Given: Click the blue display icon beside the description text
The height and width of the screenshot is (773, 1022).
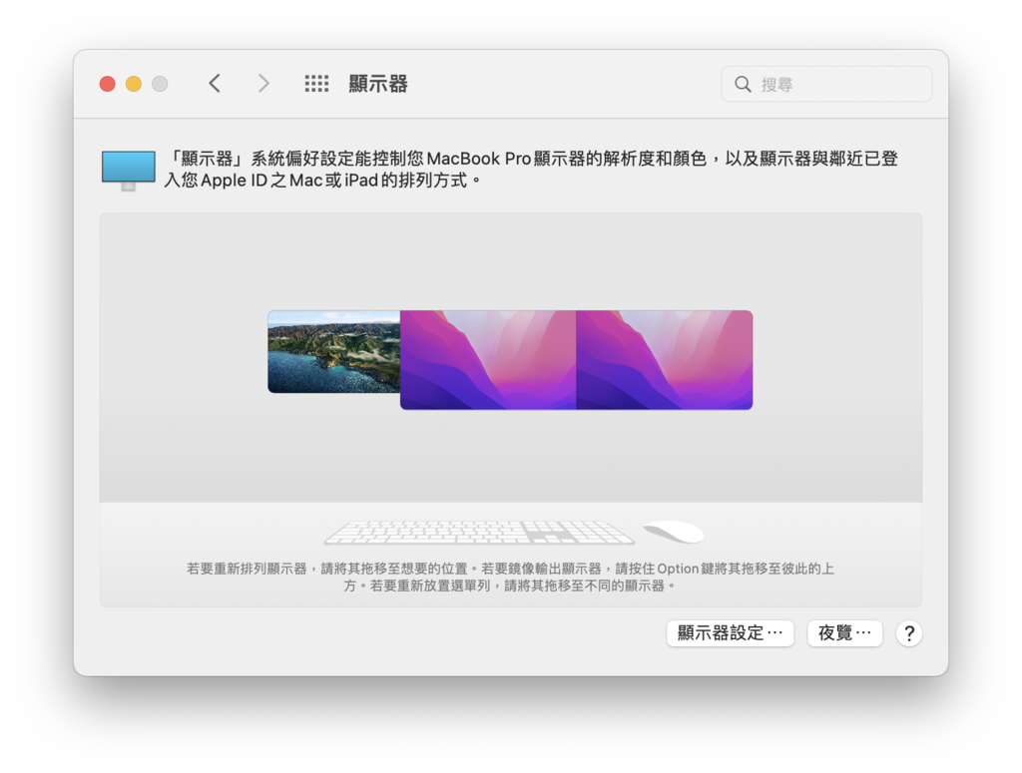Looking at the screenshot, I should coord(127,169).
